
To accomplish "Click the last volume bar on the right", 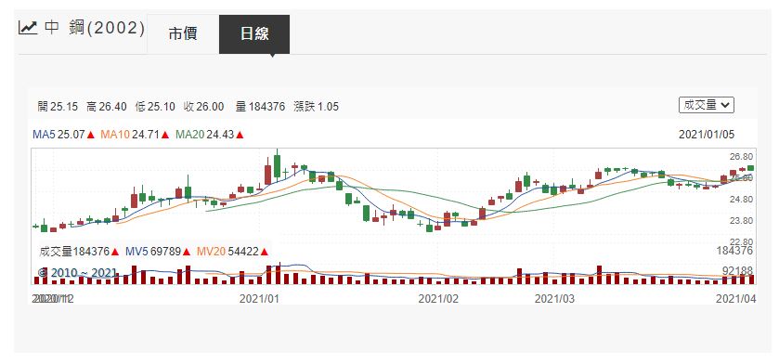I will coord(751,279).
